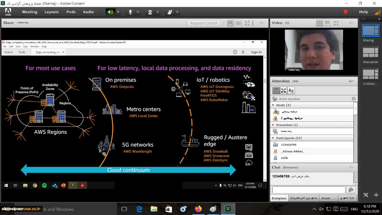Open the Layouts menu
Image resolution: width=382 pixels, height=215 pixels.
(x=52, y=12)
